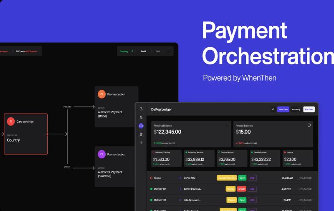Click the red Card condition node icon

(x=11, y=122)
